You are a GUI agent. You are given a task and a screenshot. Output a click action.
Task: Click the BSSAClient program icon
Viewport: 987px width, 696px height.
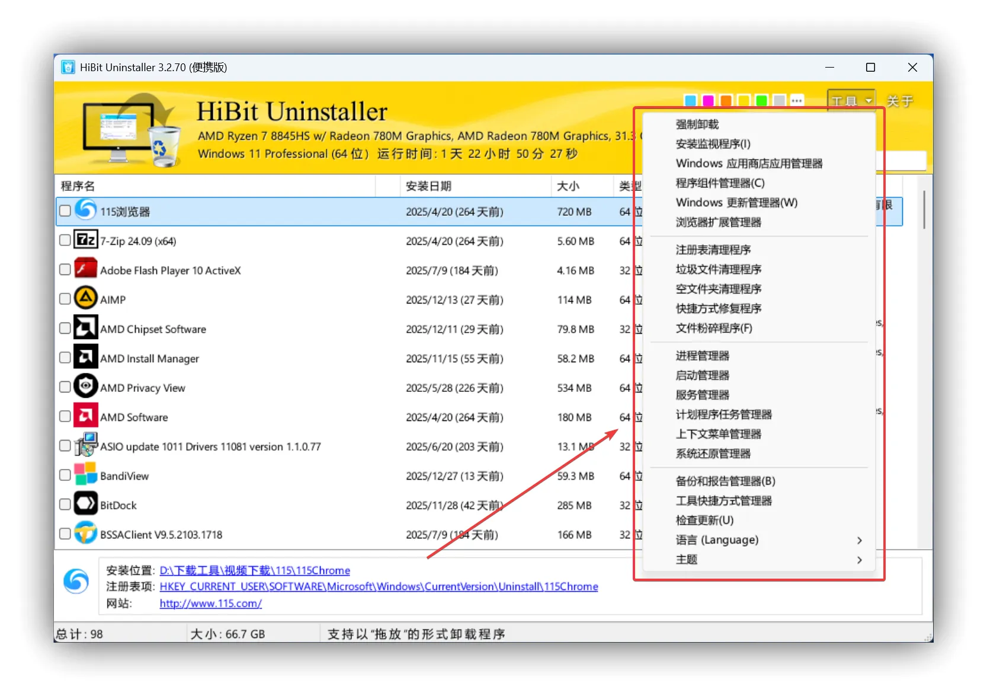coord(86,534)
